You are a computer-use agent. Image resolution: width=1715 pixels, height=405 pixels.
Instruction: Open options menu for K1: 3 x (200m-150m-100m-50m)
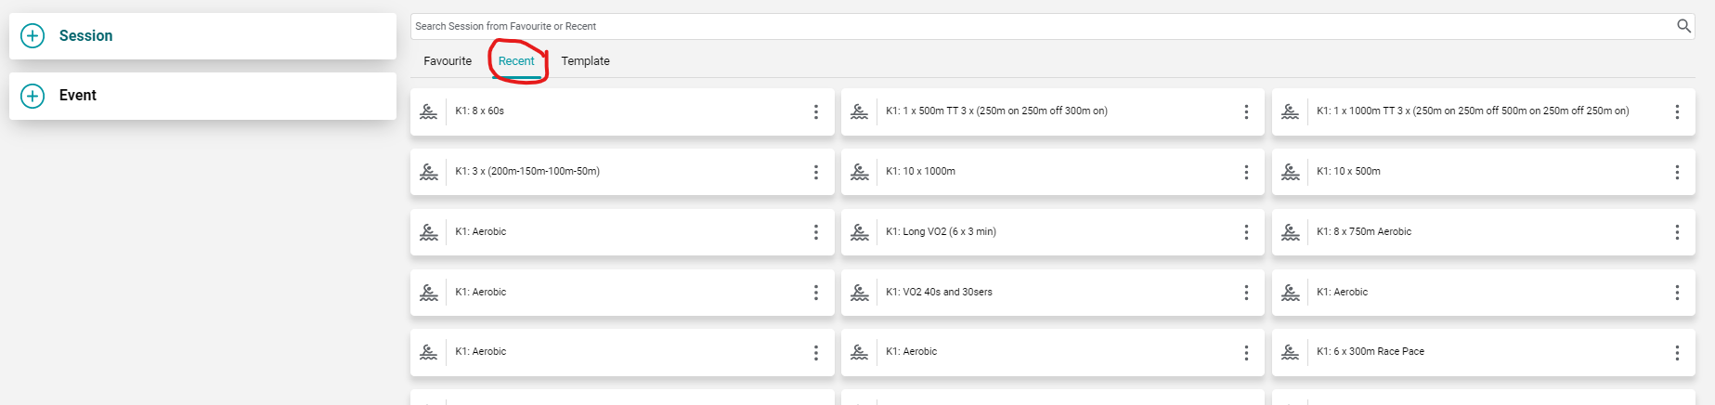pyautogui.click(x=816, y=172)
